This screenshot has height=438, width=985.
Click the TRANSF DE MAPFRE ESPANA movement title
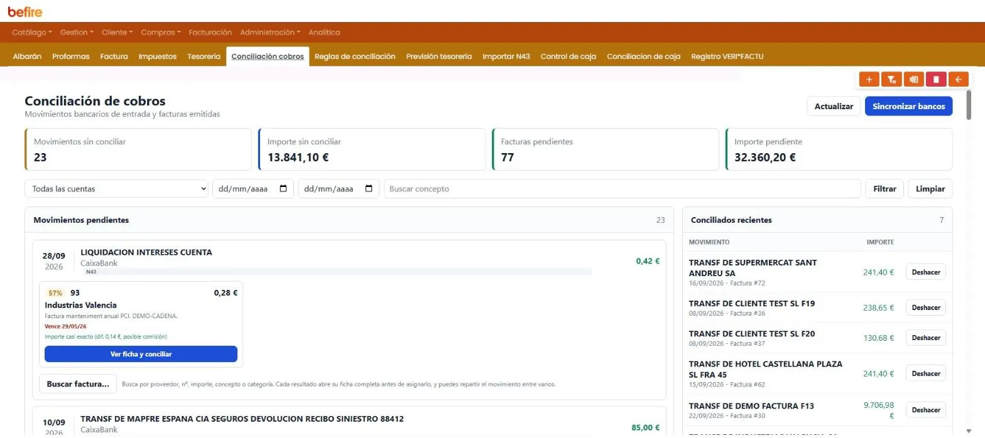coord(242,419)
